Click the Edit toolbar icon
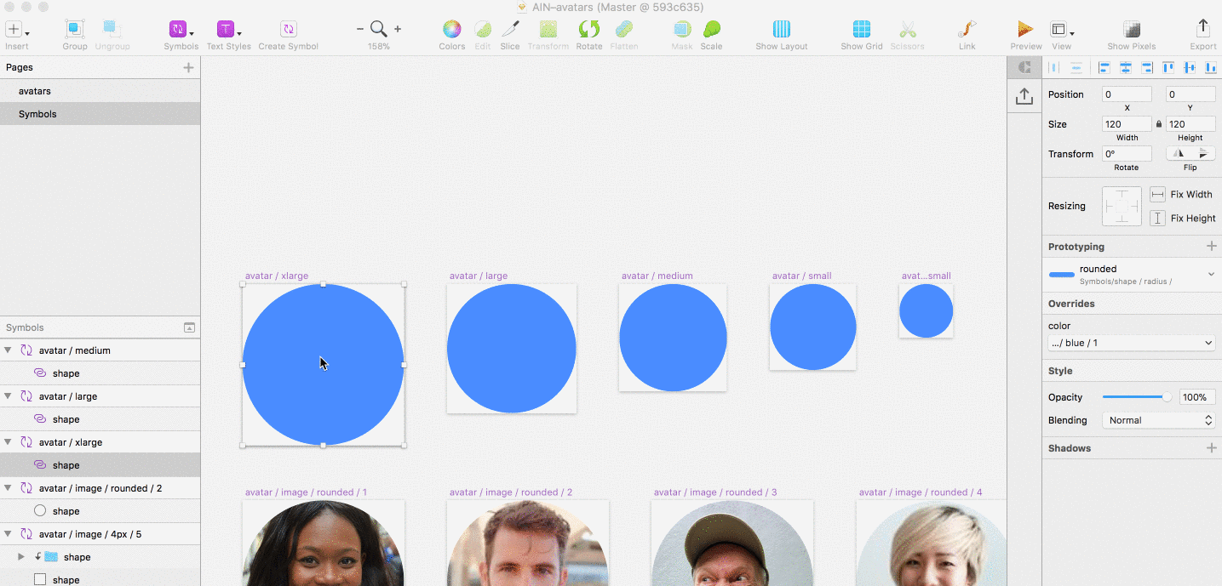Screen dimensions: 1222x586 [483, 30]
